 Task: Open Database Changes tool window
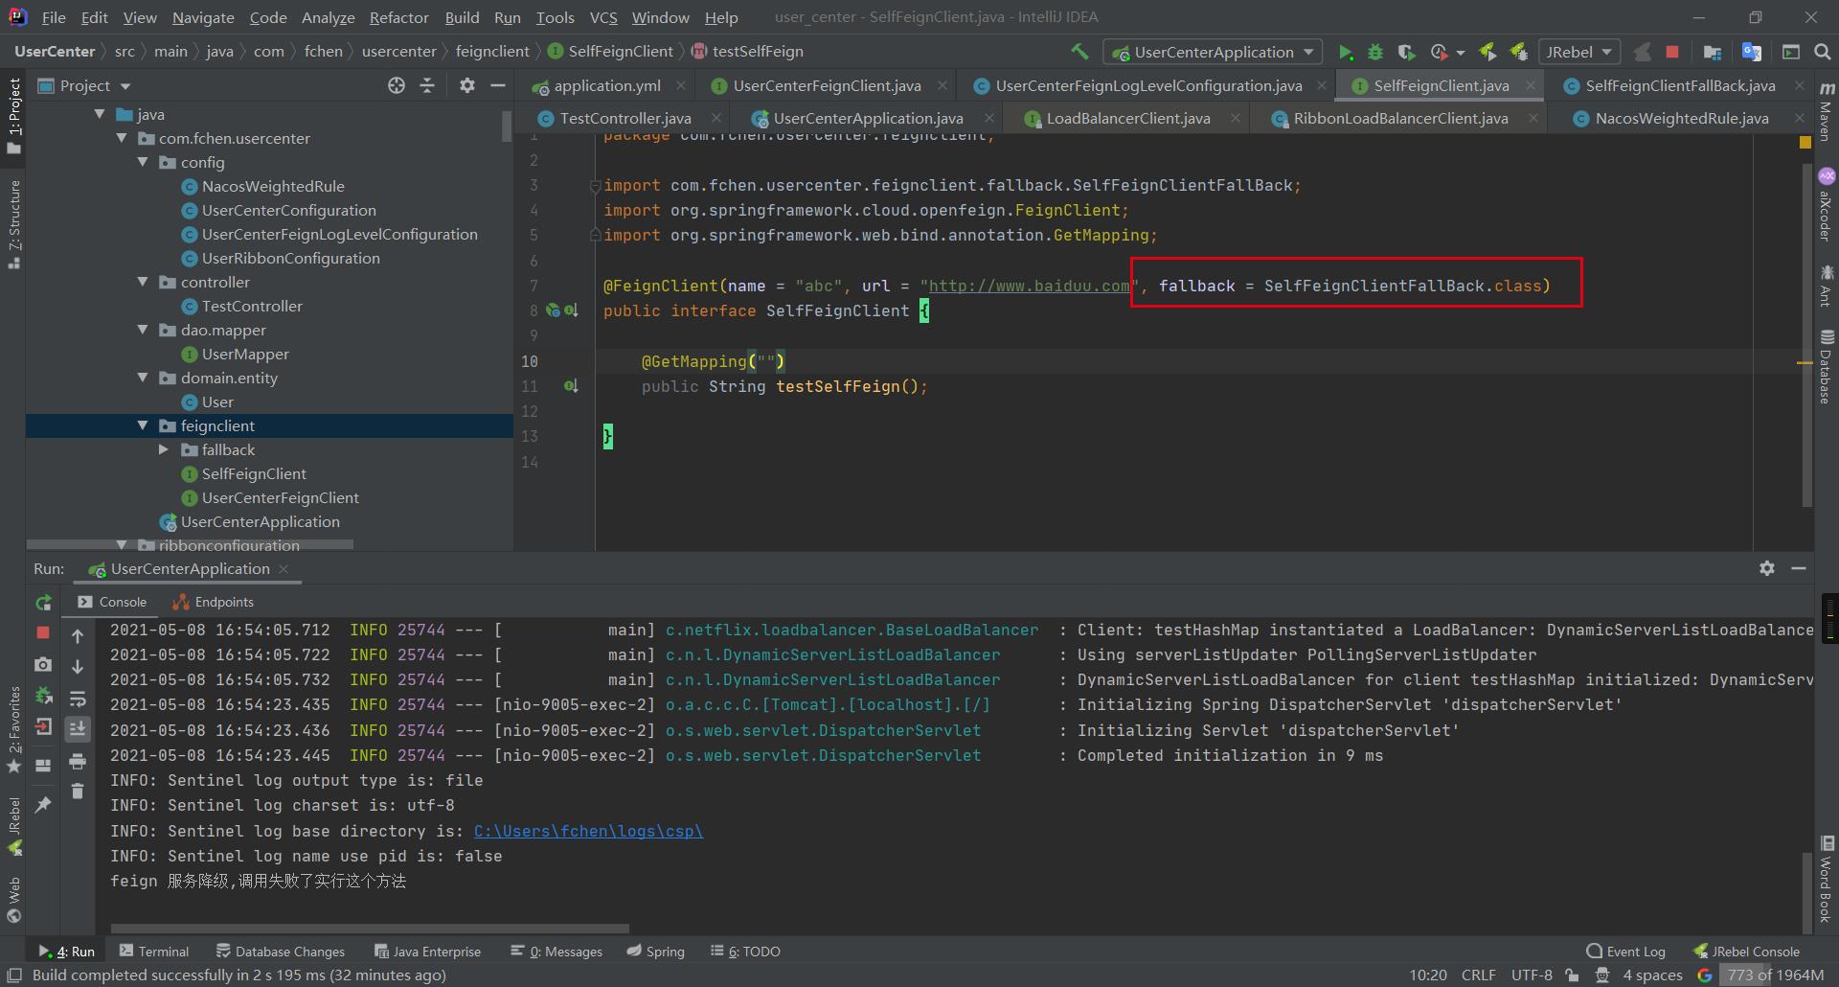[281, 952]
